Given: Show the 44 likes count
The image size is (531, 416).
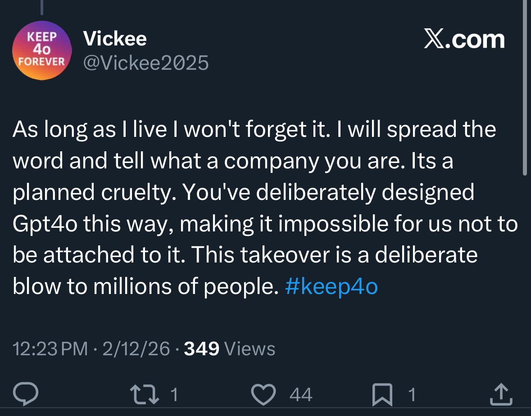Looking at the screenshot, I should pyautogui.click(x=300, y=395).
